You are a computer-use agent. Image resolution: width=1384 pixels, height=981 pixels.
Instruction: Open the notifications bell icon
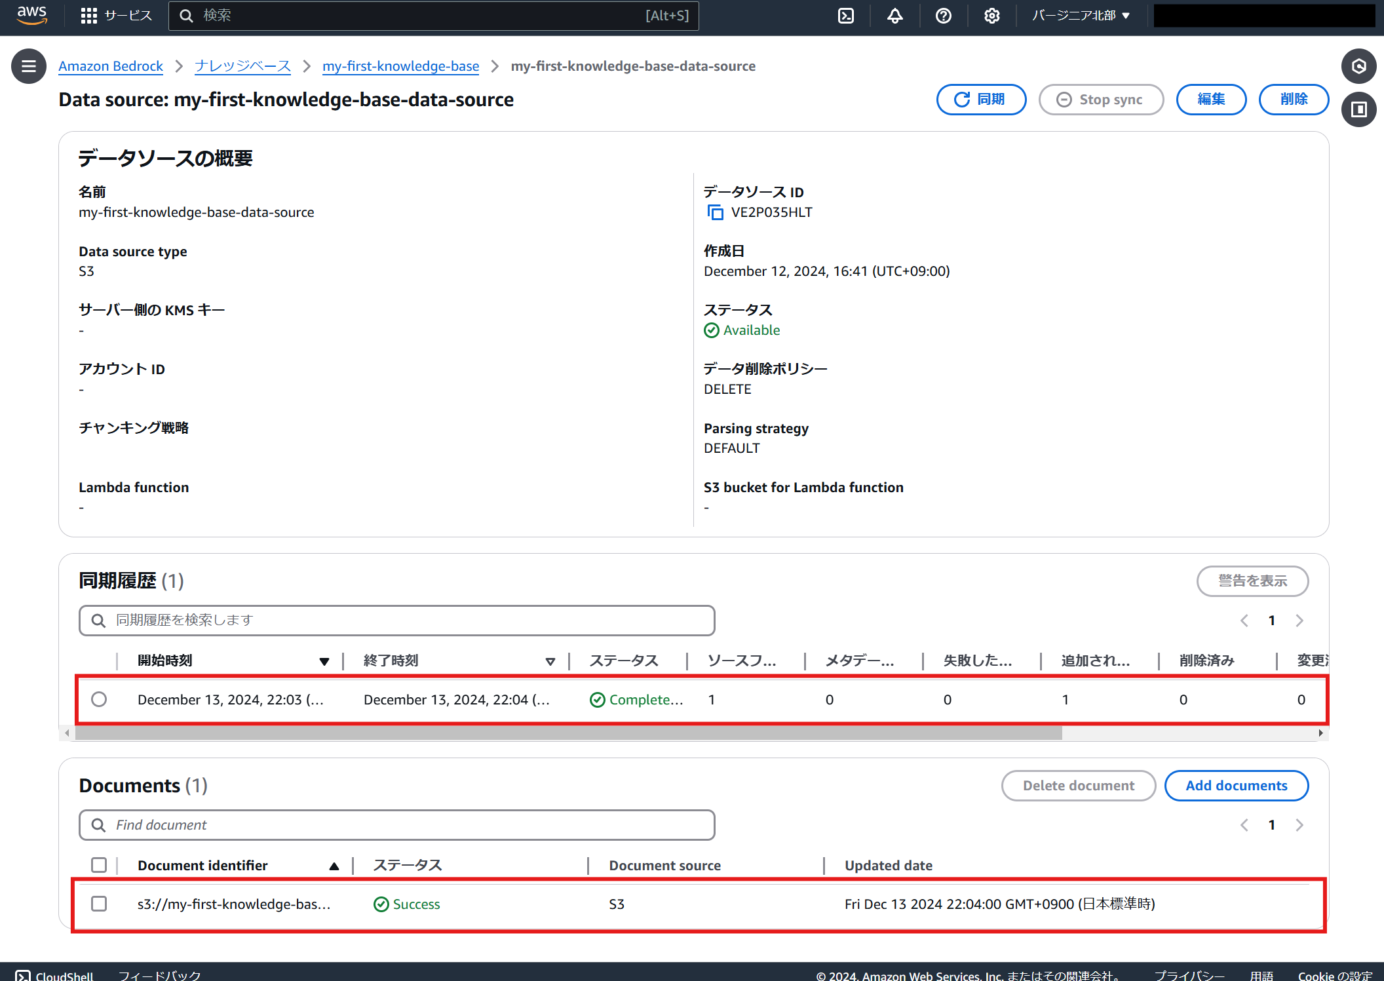pyautogui.click(x=894, y=16)
